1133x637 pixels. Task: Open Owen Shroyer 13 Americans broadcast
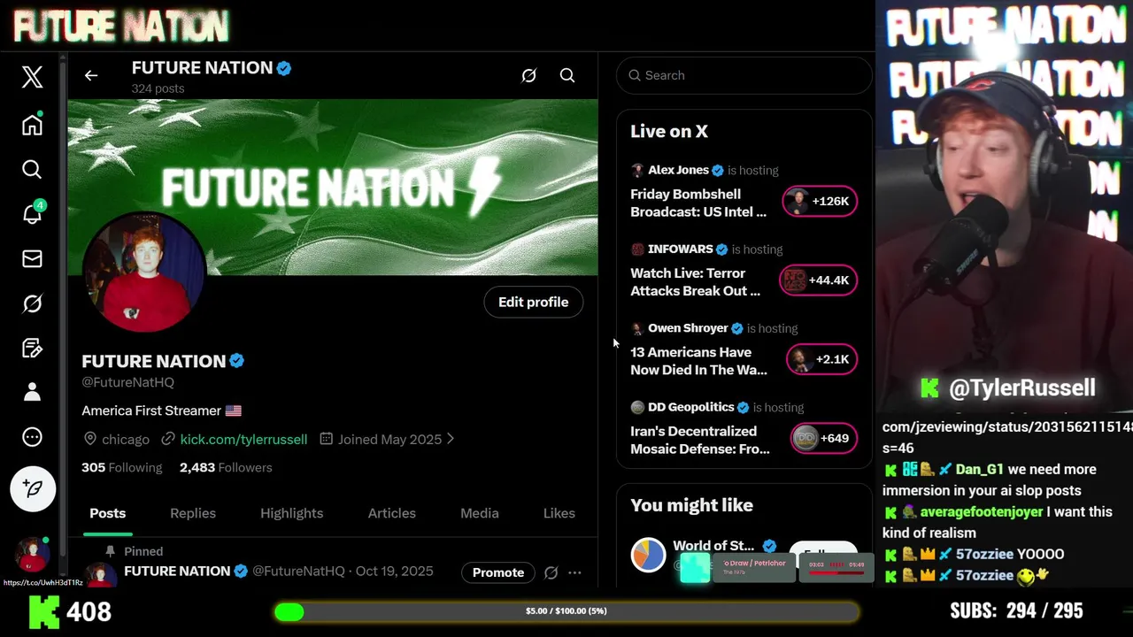pos(698,361)
